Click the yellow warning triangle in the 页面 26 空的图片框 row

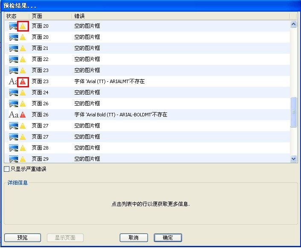pos(23,104)
